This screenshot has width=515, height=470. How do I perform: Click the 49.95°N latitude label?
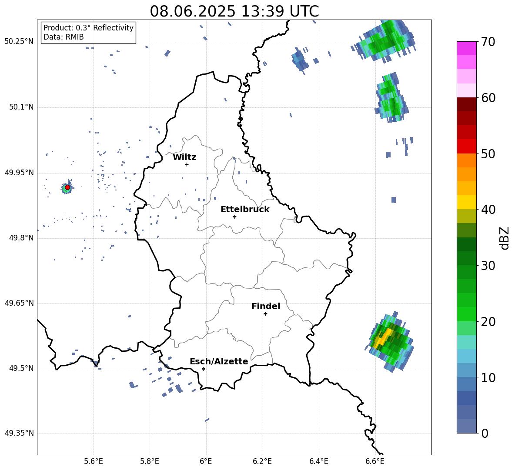pos(19,172)
